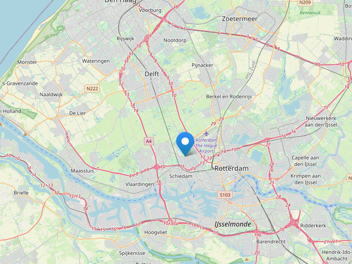Click the Vlaardingen label

[x=140, y=184]
